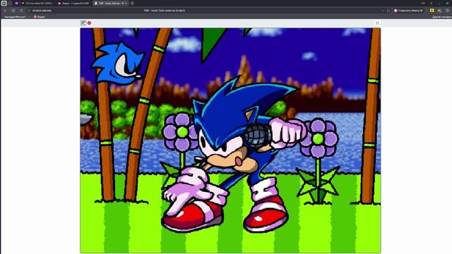Click the browser back arrow
Image resolution: width=452 pixels, height=254 pixels.
(5, 11)
